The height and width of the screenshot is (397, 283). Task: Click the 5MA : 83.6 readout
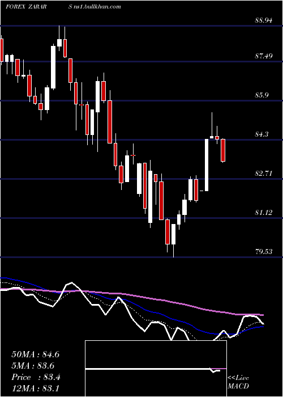[33, 366]
